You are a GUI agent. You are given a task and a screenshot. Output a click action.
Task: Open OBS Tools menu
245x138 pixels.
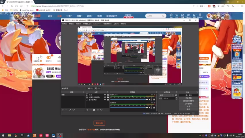[116, 24]
